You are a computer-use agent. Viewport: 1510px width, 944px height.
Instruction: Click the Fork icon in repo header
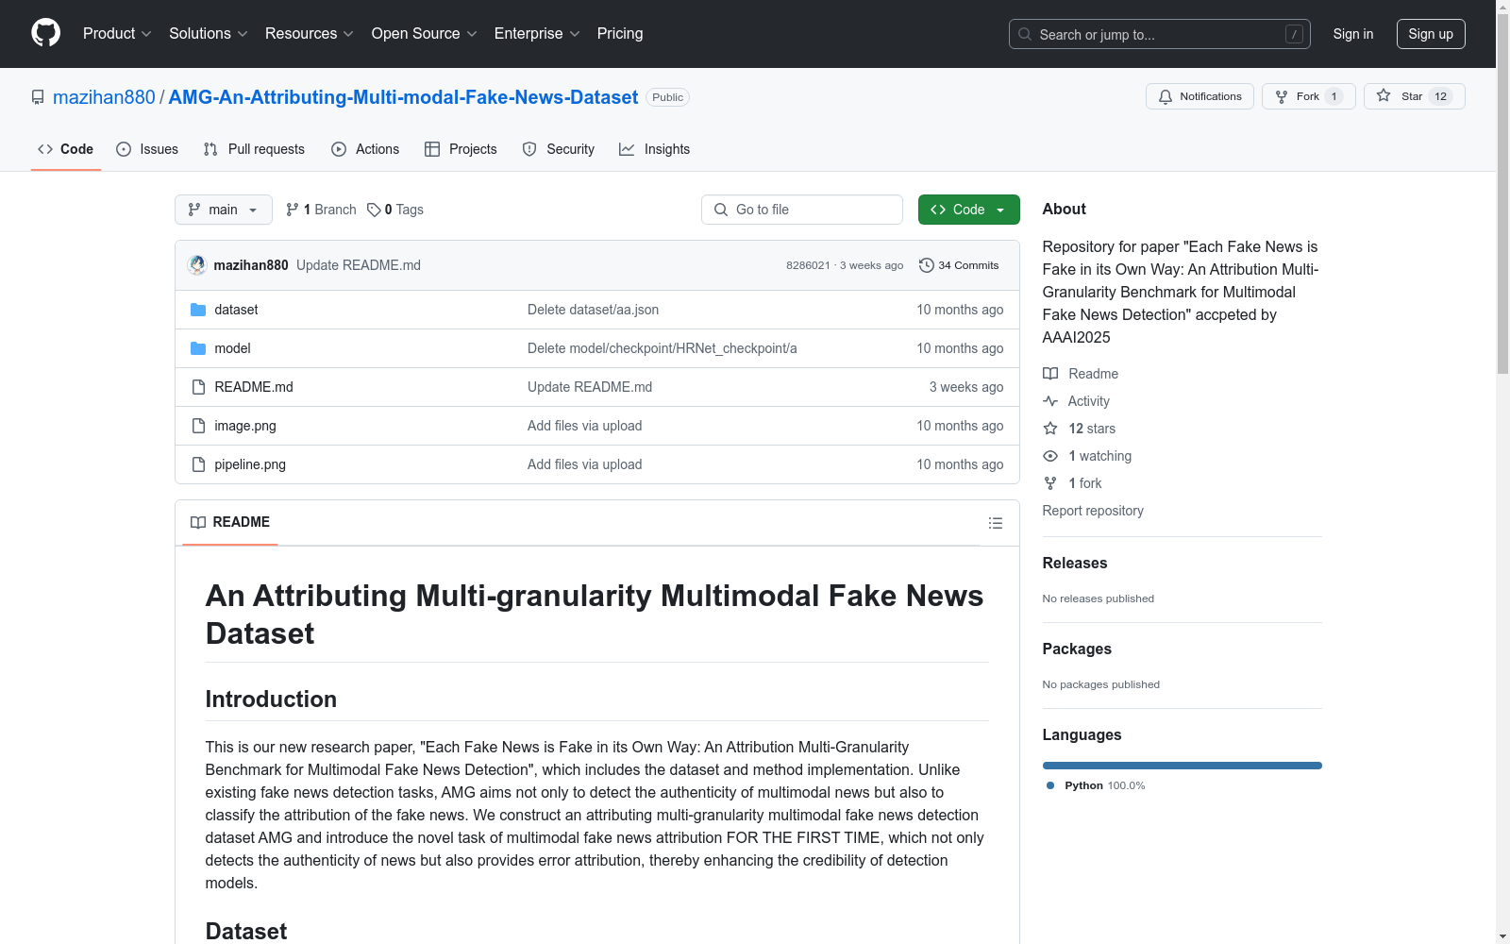click(x=1282, y=96)
